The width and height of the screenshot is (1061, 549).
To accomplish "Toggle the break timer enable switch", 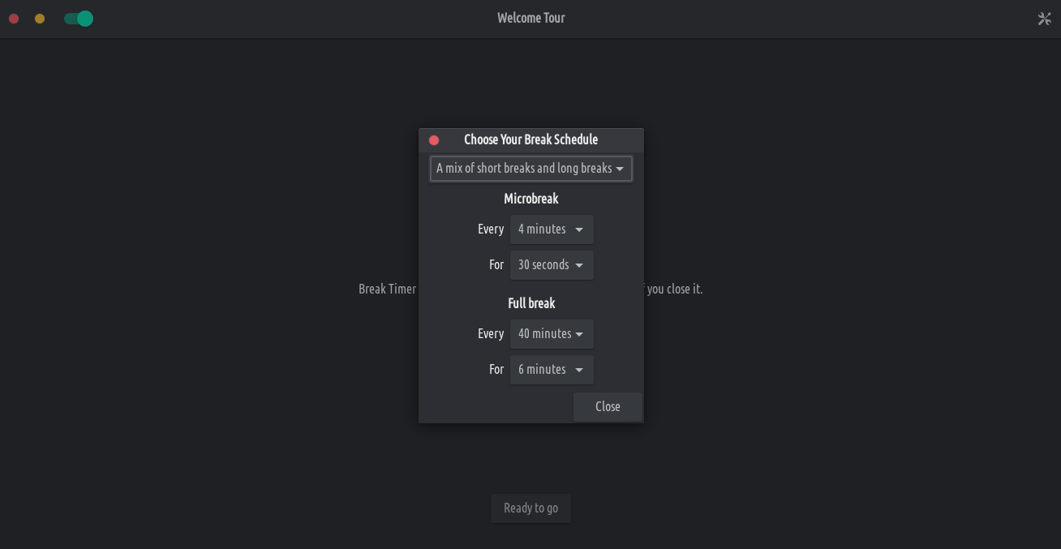I will tap(79, 19).
